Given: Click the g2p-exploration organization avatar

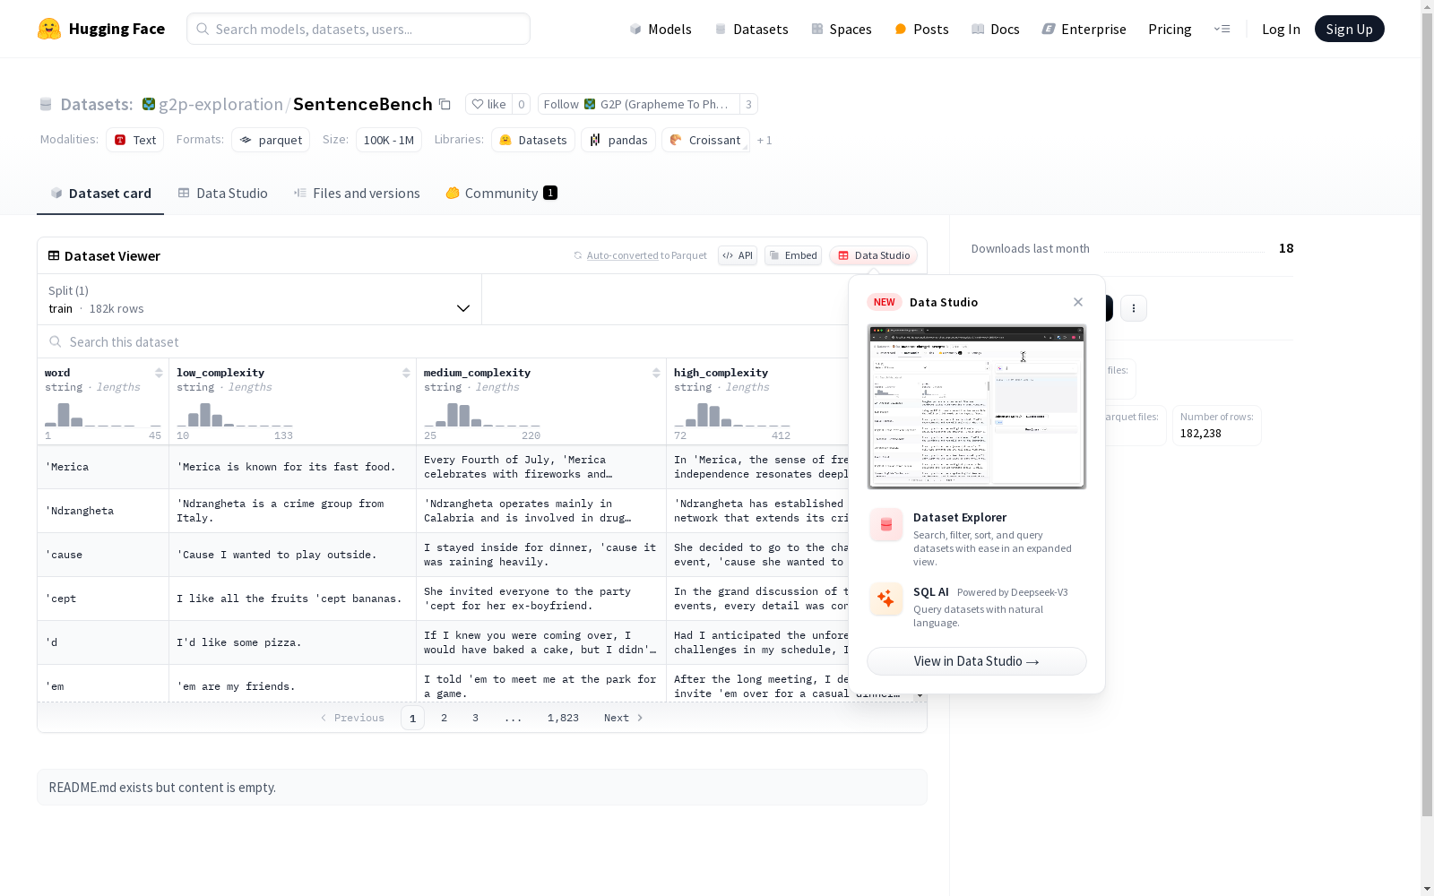Looking at the screenshot, I should point(149,104).
